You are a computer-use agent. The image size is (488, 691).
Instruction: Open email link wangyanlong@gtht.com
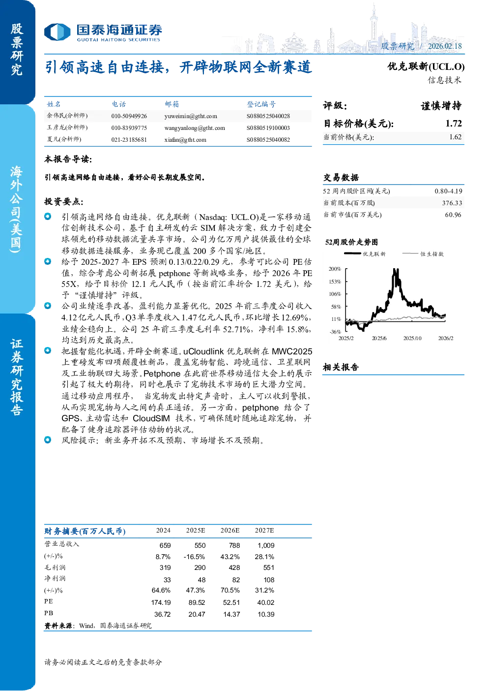tap(195, 128)
